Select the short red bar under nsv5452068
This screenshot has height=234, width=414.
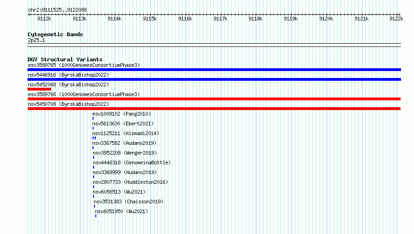[x=40, y=89]
